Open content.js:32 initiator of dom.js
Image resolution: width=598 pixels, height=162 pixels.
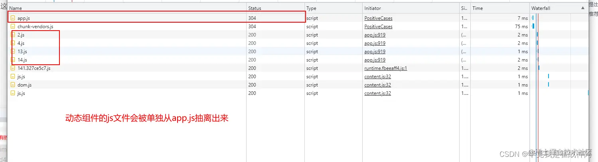377,85
